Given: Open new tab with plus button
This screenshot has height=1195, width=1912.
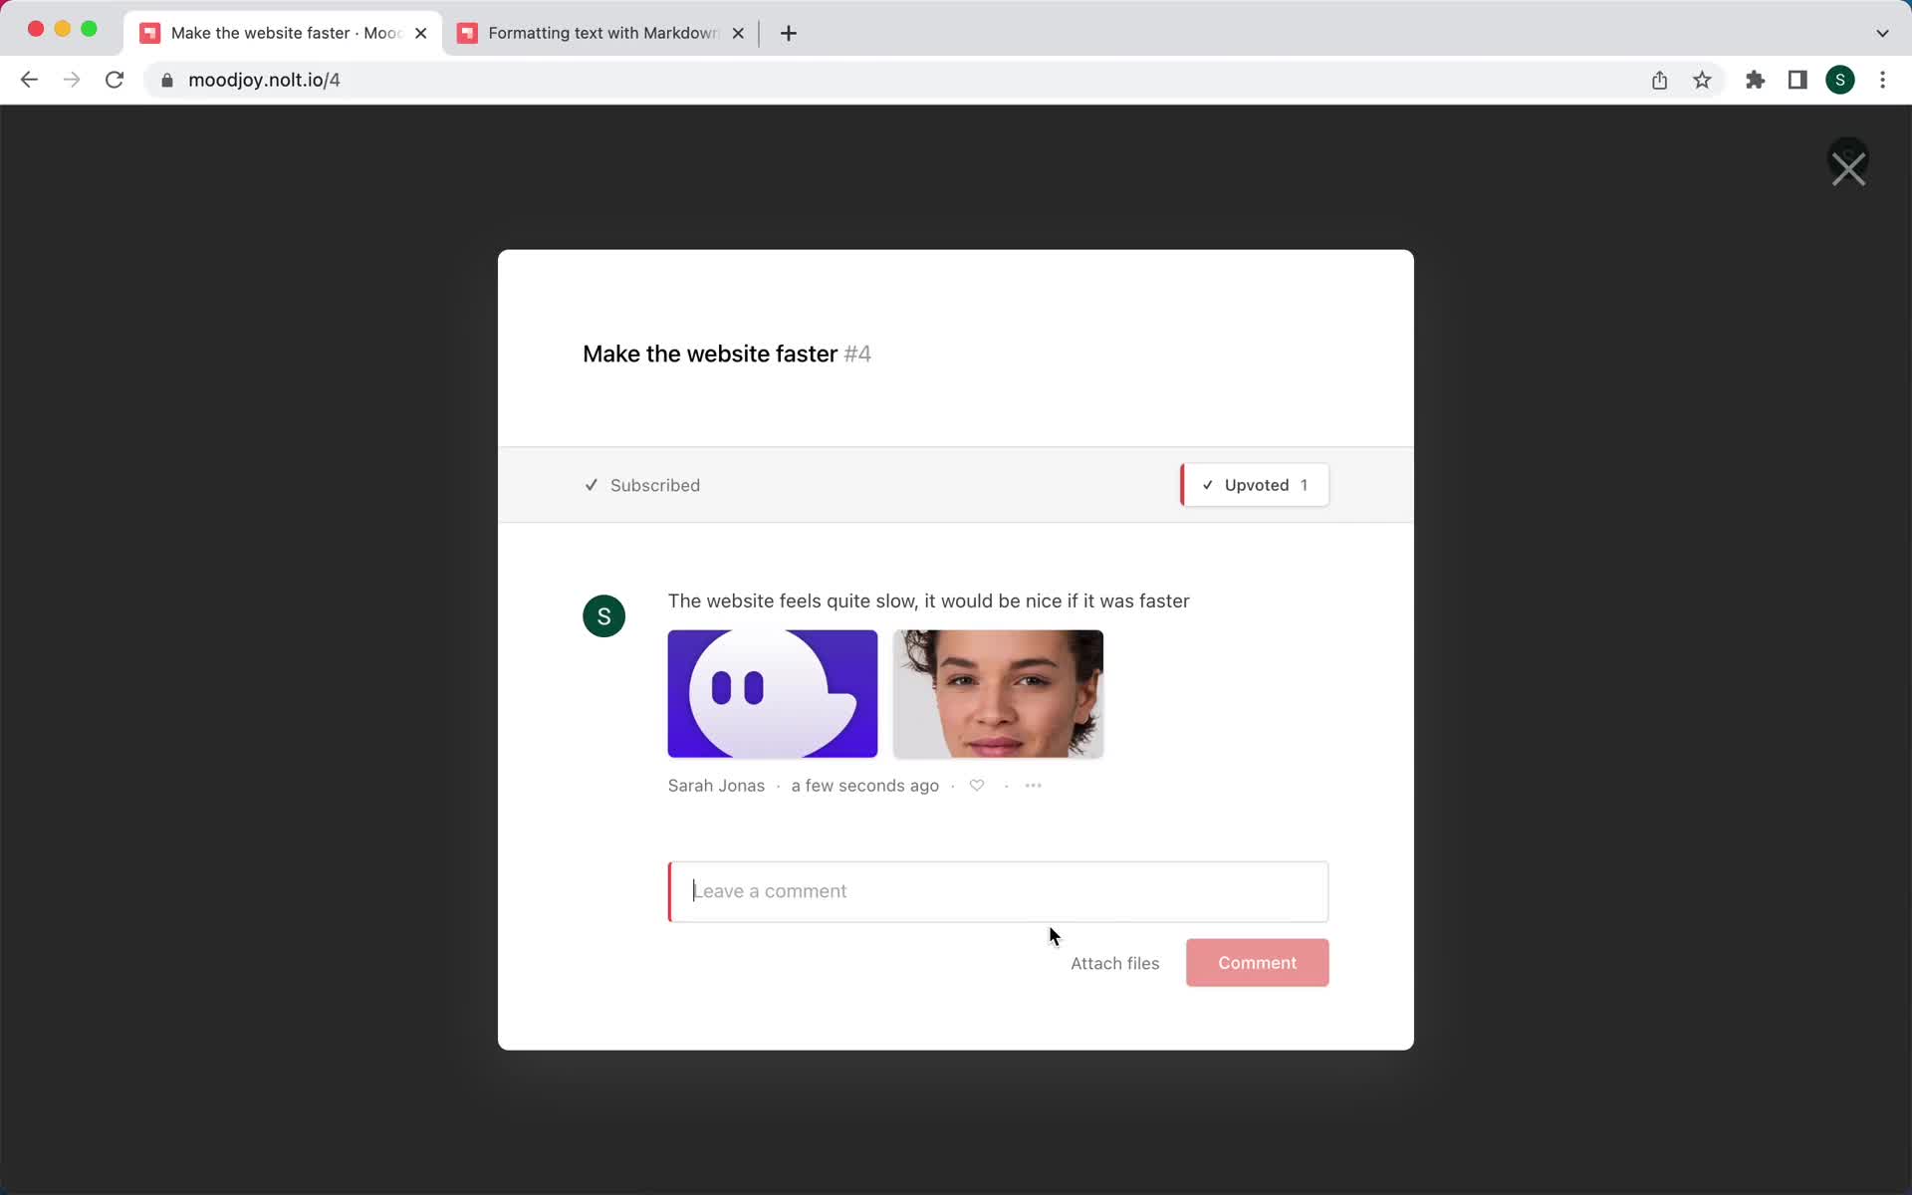Looking at the screenshot, I should coord(789,33).
